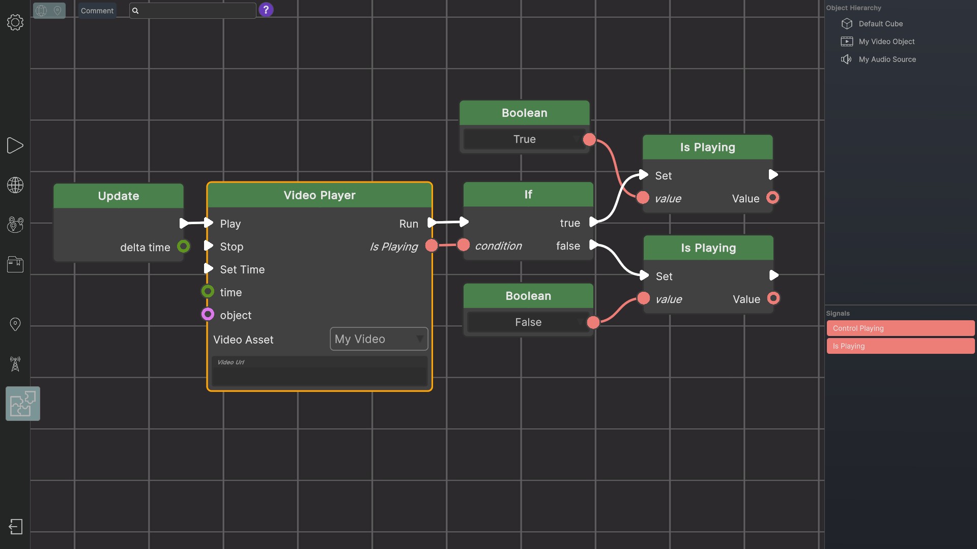This screenshot has height=549, width=977.
Task: Toggle the True value on the Boolean node
Action: (524, 139)
